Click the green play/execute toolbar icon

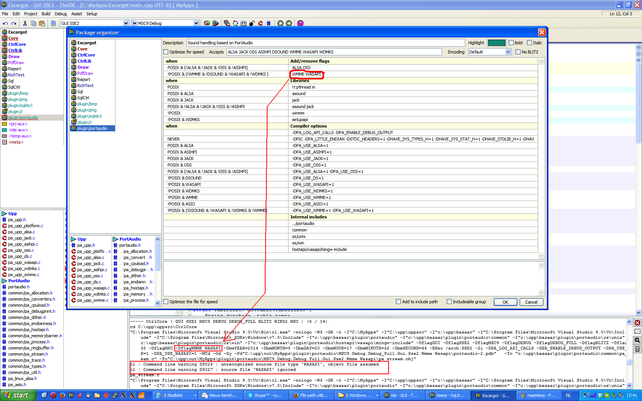[x=280, y=23]
